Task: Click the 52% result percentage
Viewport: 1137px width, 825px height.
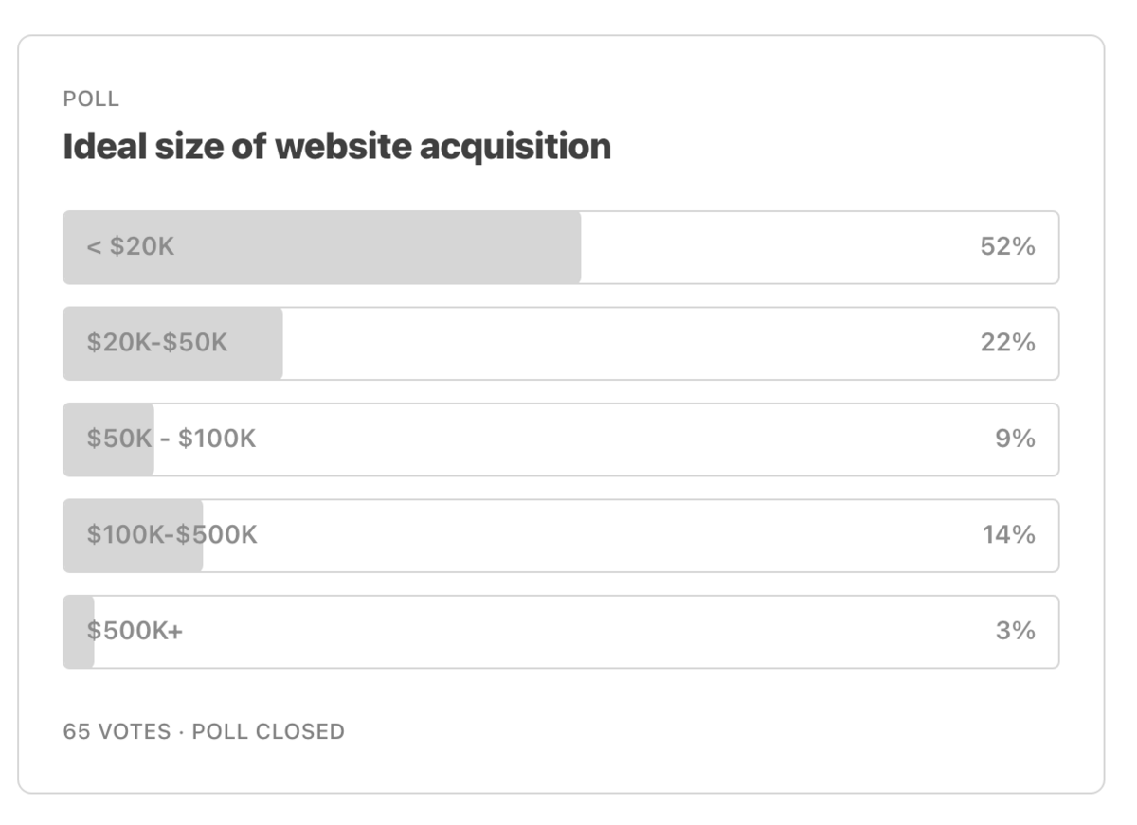Action: [1007, 247]
